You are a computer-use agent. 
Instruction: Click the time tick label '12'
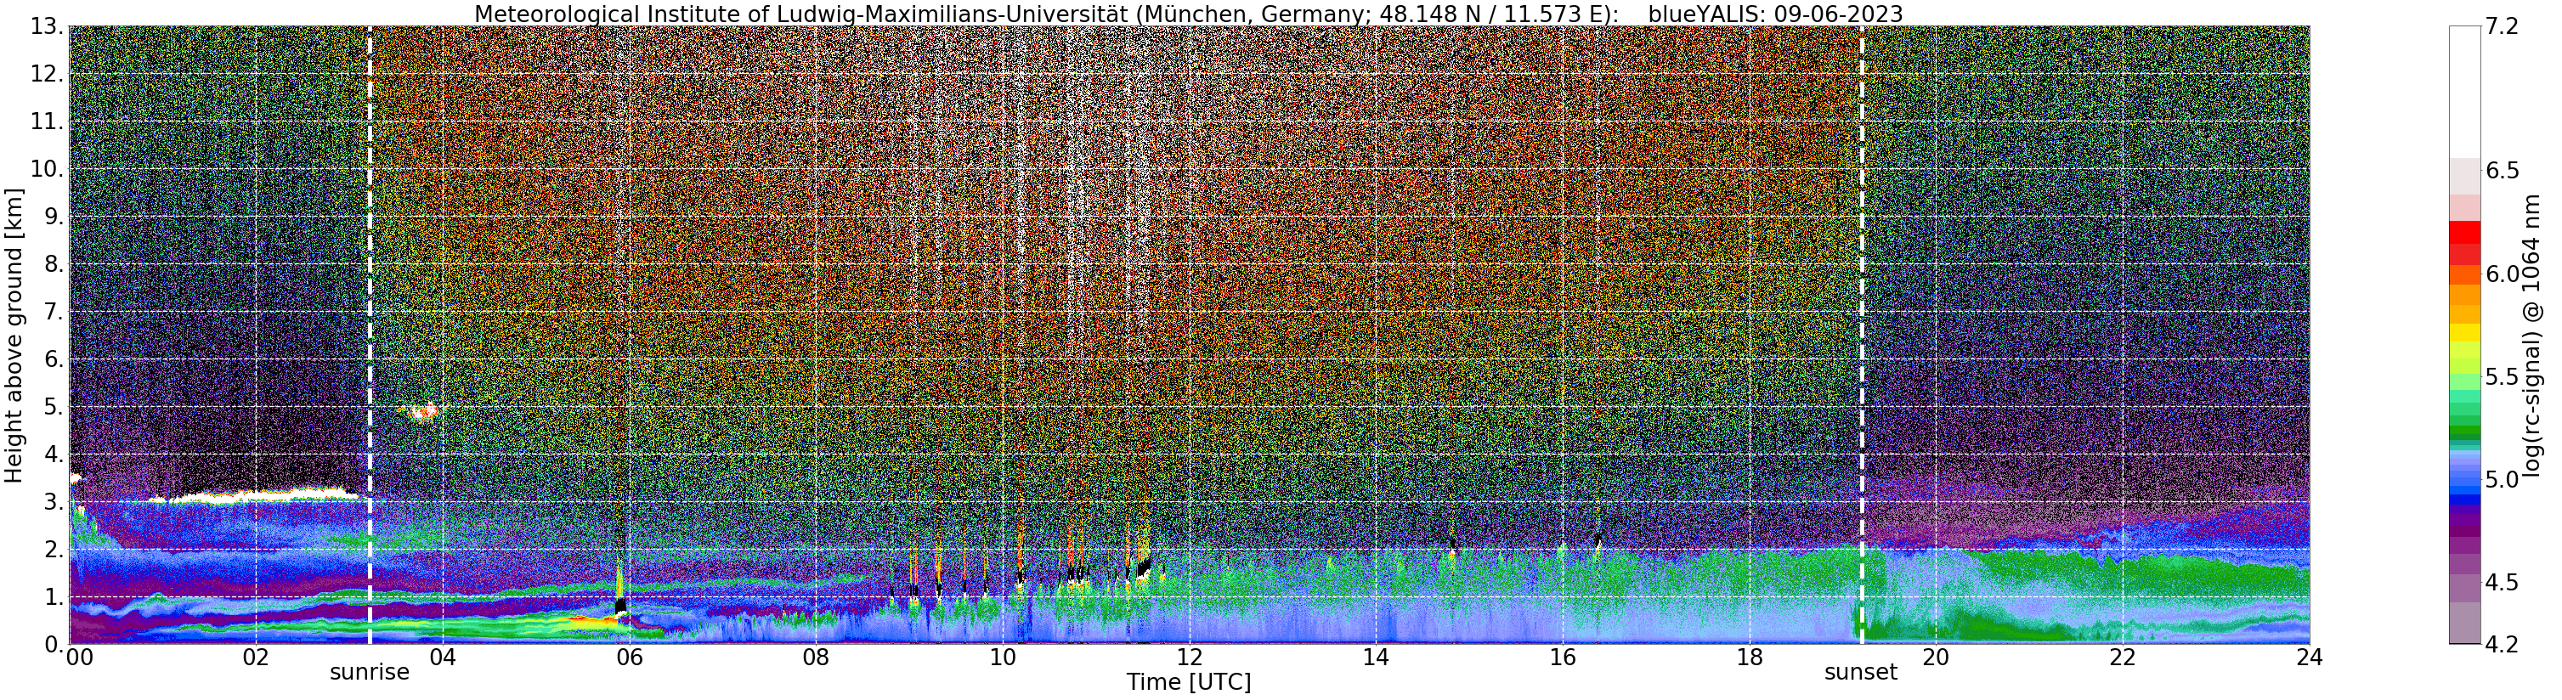(1190, 658)
